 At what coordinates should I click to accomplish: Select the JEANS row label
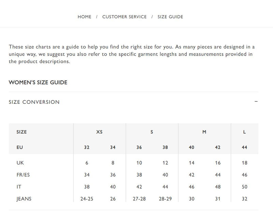(x=24, y=199)
